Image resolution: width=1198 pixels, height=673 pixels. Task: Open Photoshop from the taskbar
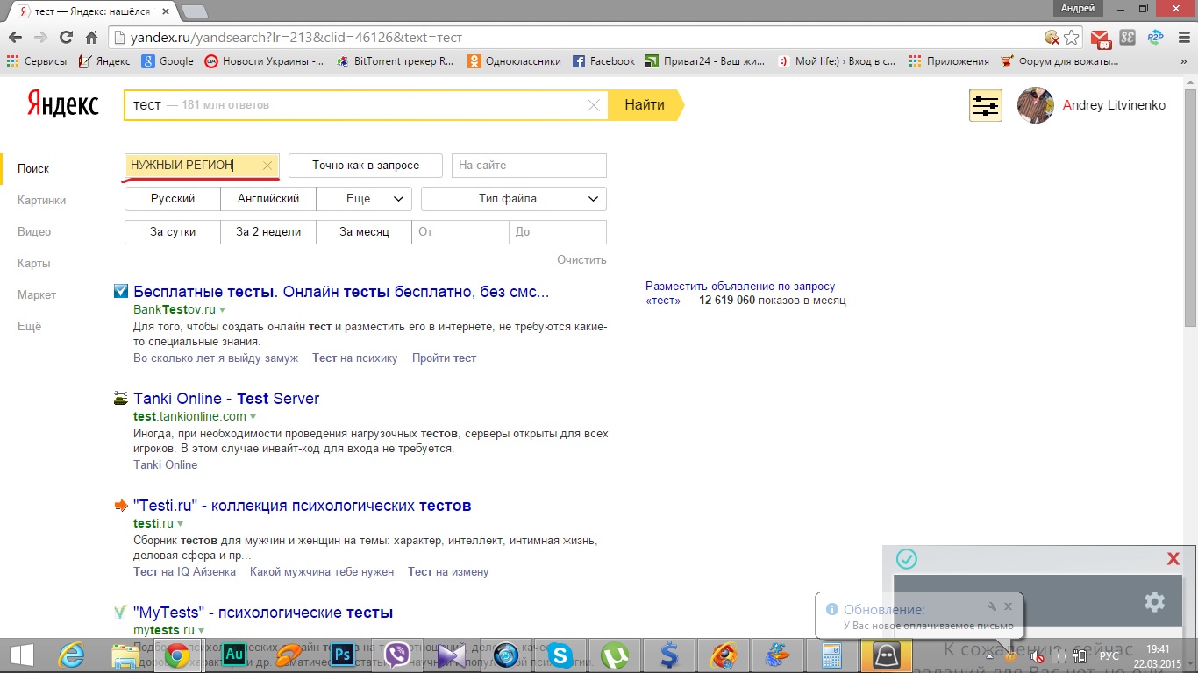pyautogui.click(x=344, y=654)
